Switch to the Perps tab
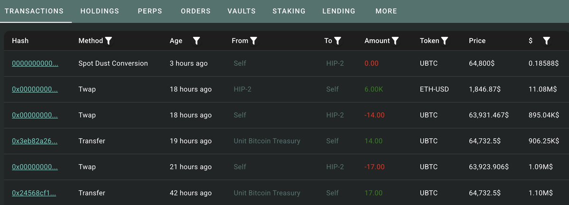This screenshot has width=569, height=205. click(x=150, y=11)
